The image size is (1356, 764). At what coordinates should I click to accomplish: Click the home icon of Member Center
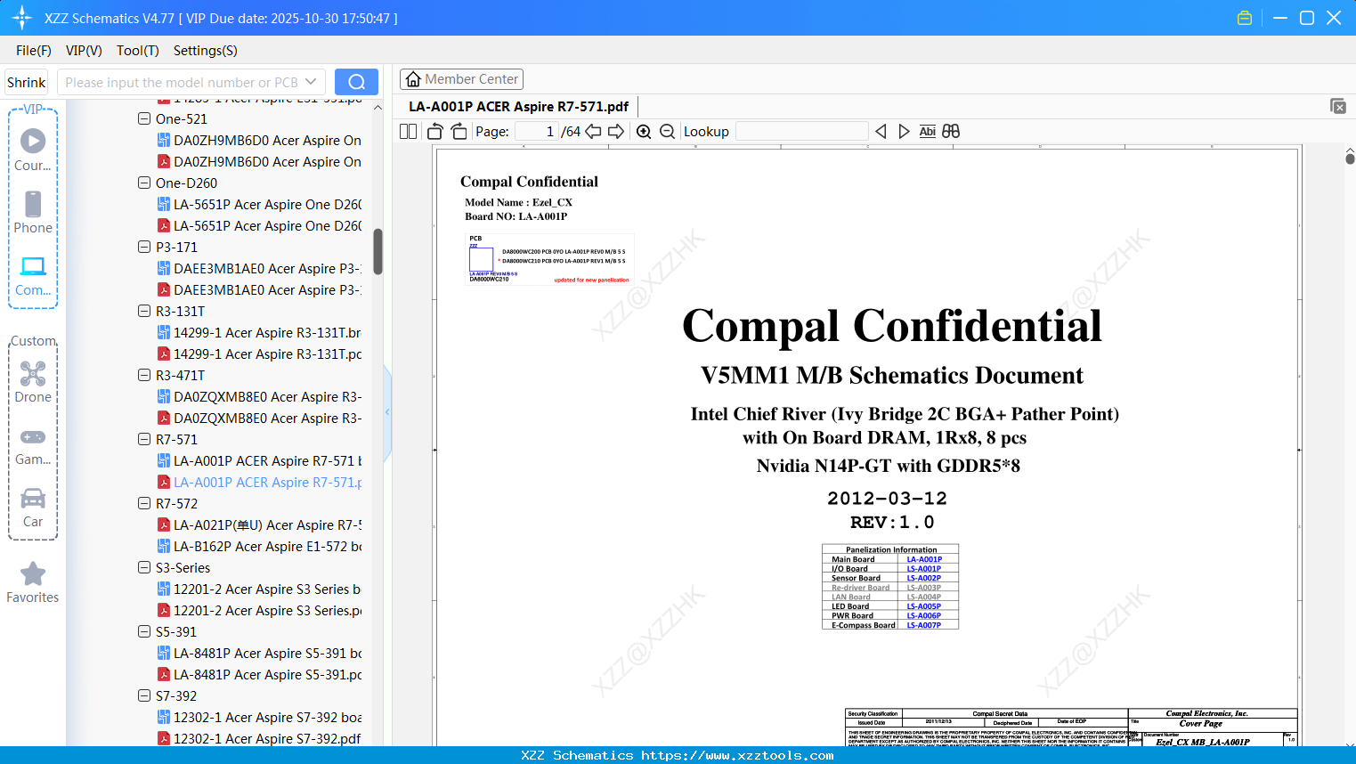coord(413,79)
